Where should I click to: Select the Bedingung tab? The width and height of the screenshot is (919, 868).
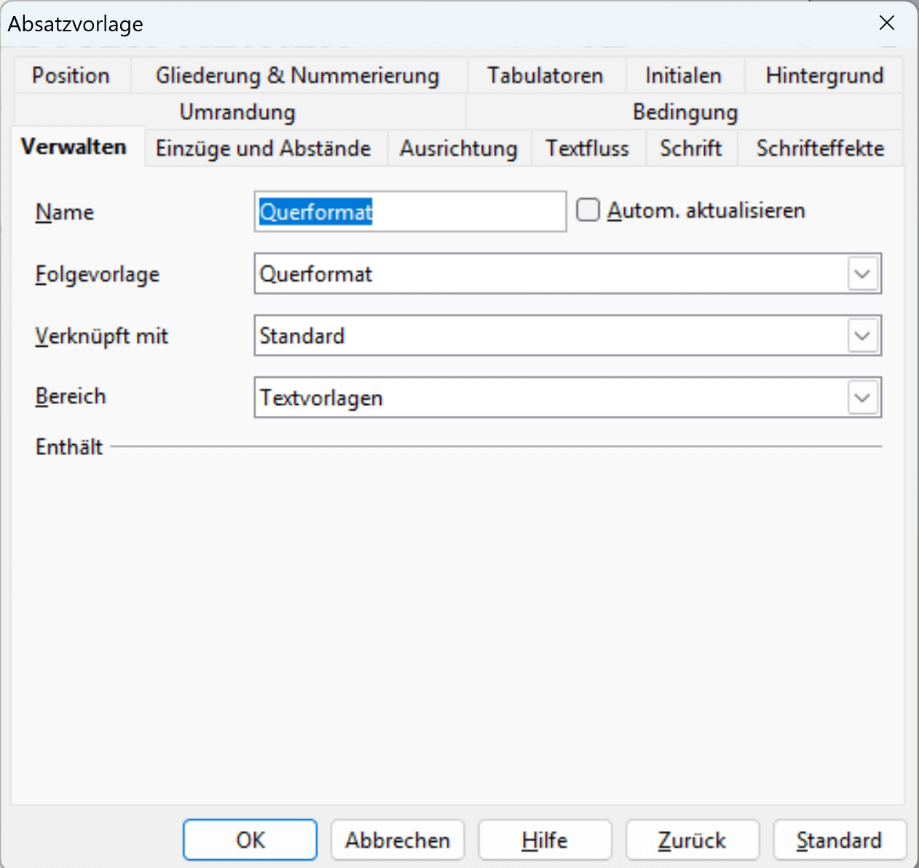(685, 111)
